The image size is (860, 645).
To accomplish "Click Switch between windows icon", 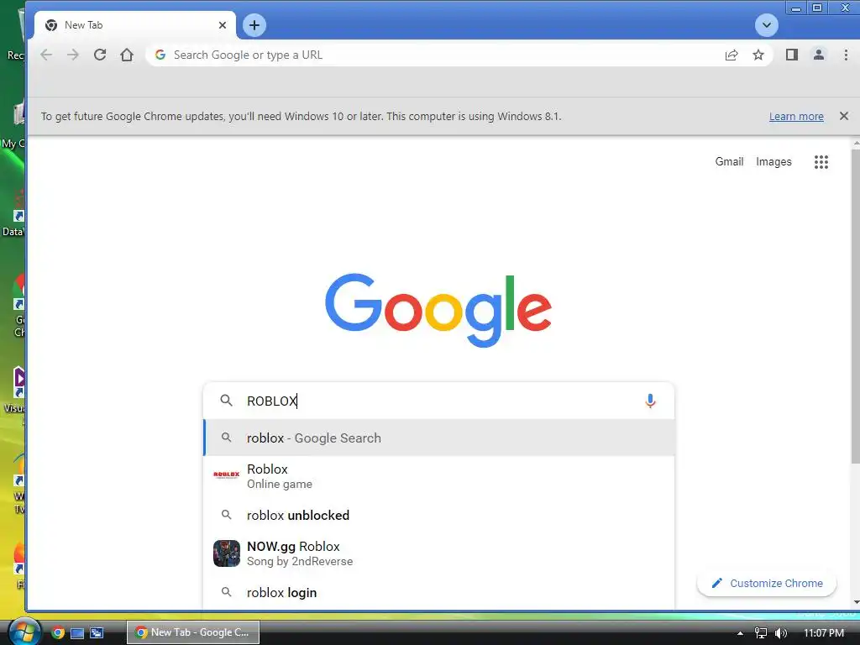I will tap(97, 633).
